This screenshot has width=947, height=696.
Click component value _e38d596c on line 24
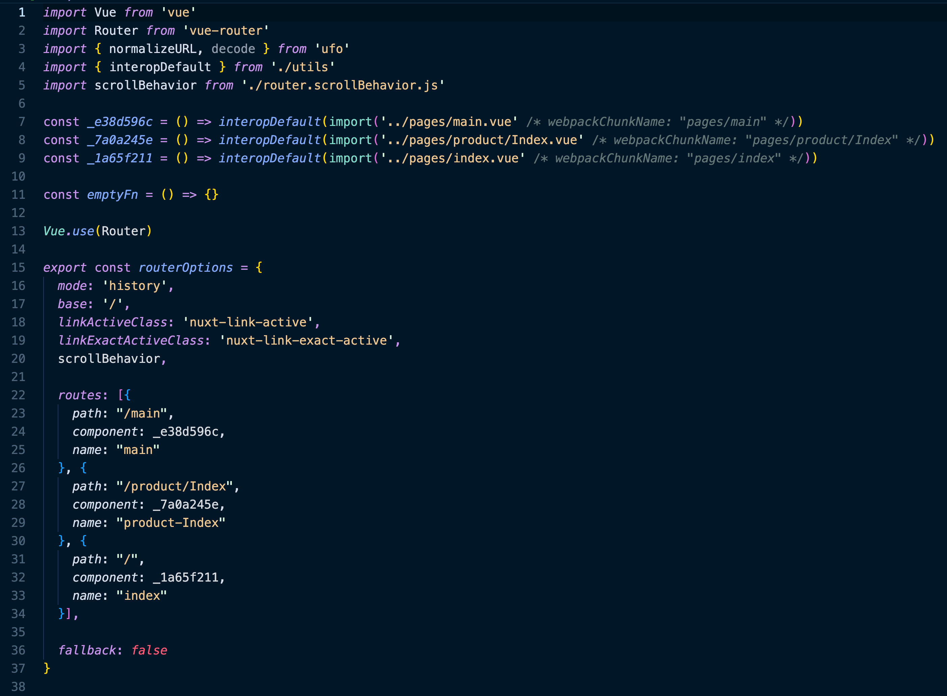tap(185, 432)
